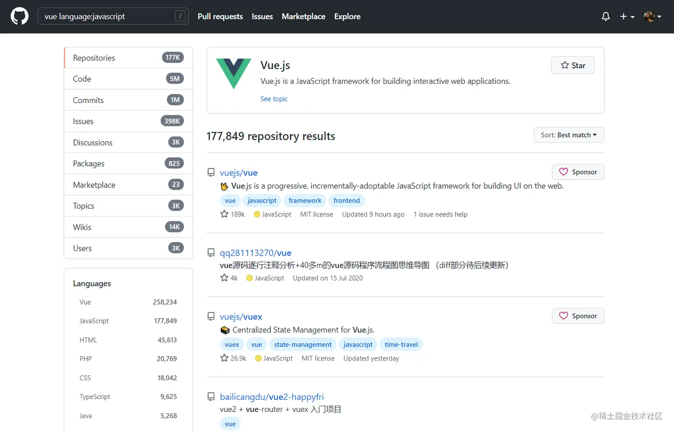674x432 pixels.
Task: Click the 'framework' topic tag
Action: click(305, 201)
